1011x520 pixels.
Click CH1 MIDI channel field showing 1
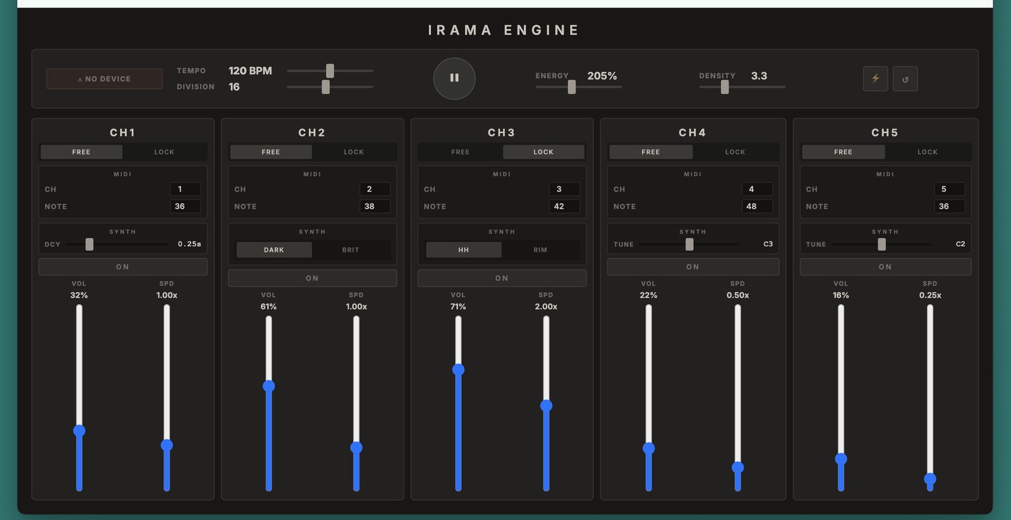pos(185,189)
